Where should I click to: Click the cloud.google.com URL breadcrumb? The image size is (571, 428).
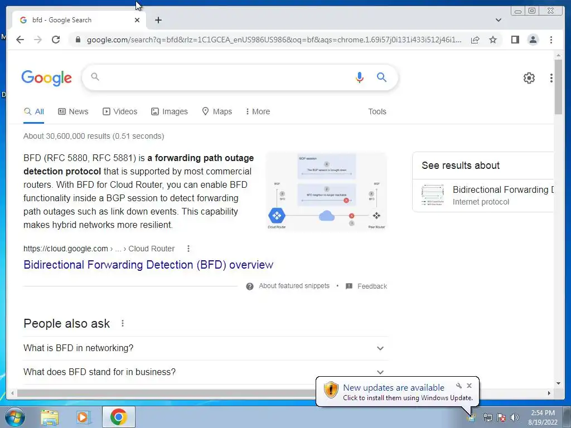(x=99, y=249)
